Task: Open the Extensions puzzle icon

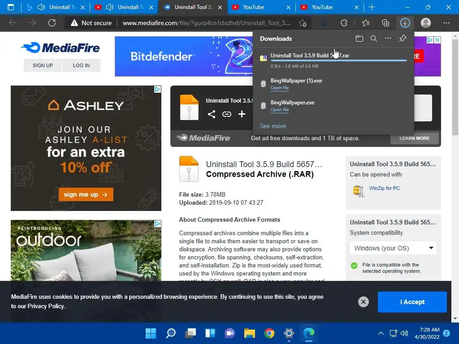Action: click(x=344, y=23)
